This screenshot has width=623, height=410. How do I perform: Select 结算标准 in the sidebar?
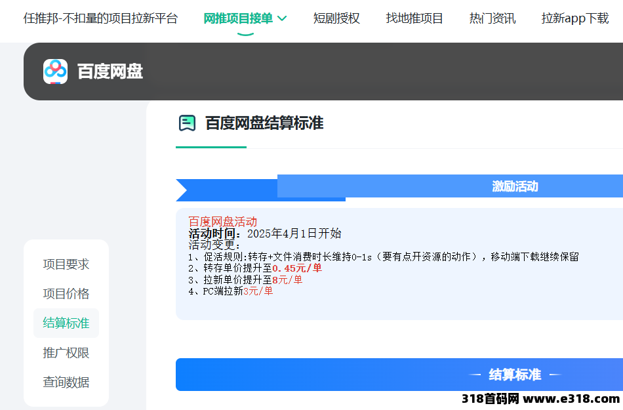point(66,323)
